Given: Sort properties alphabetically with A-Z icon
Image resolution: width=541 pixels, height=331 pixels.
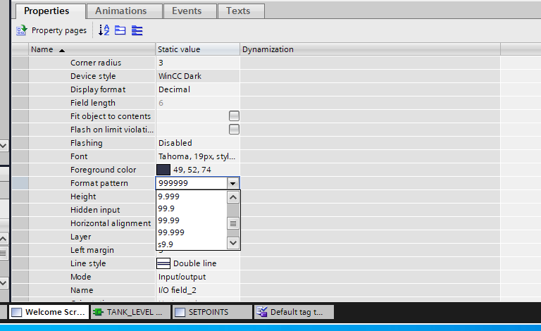Looking at the screenshot, I should point(104,30).
